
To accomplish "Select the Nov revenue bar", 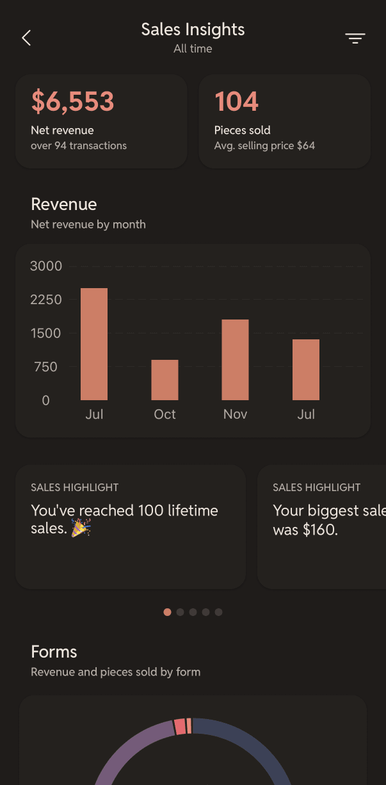I will (x=235, y=360).
